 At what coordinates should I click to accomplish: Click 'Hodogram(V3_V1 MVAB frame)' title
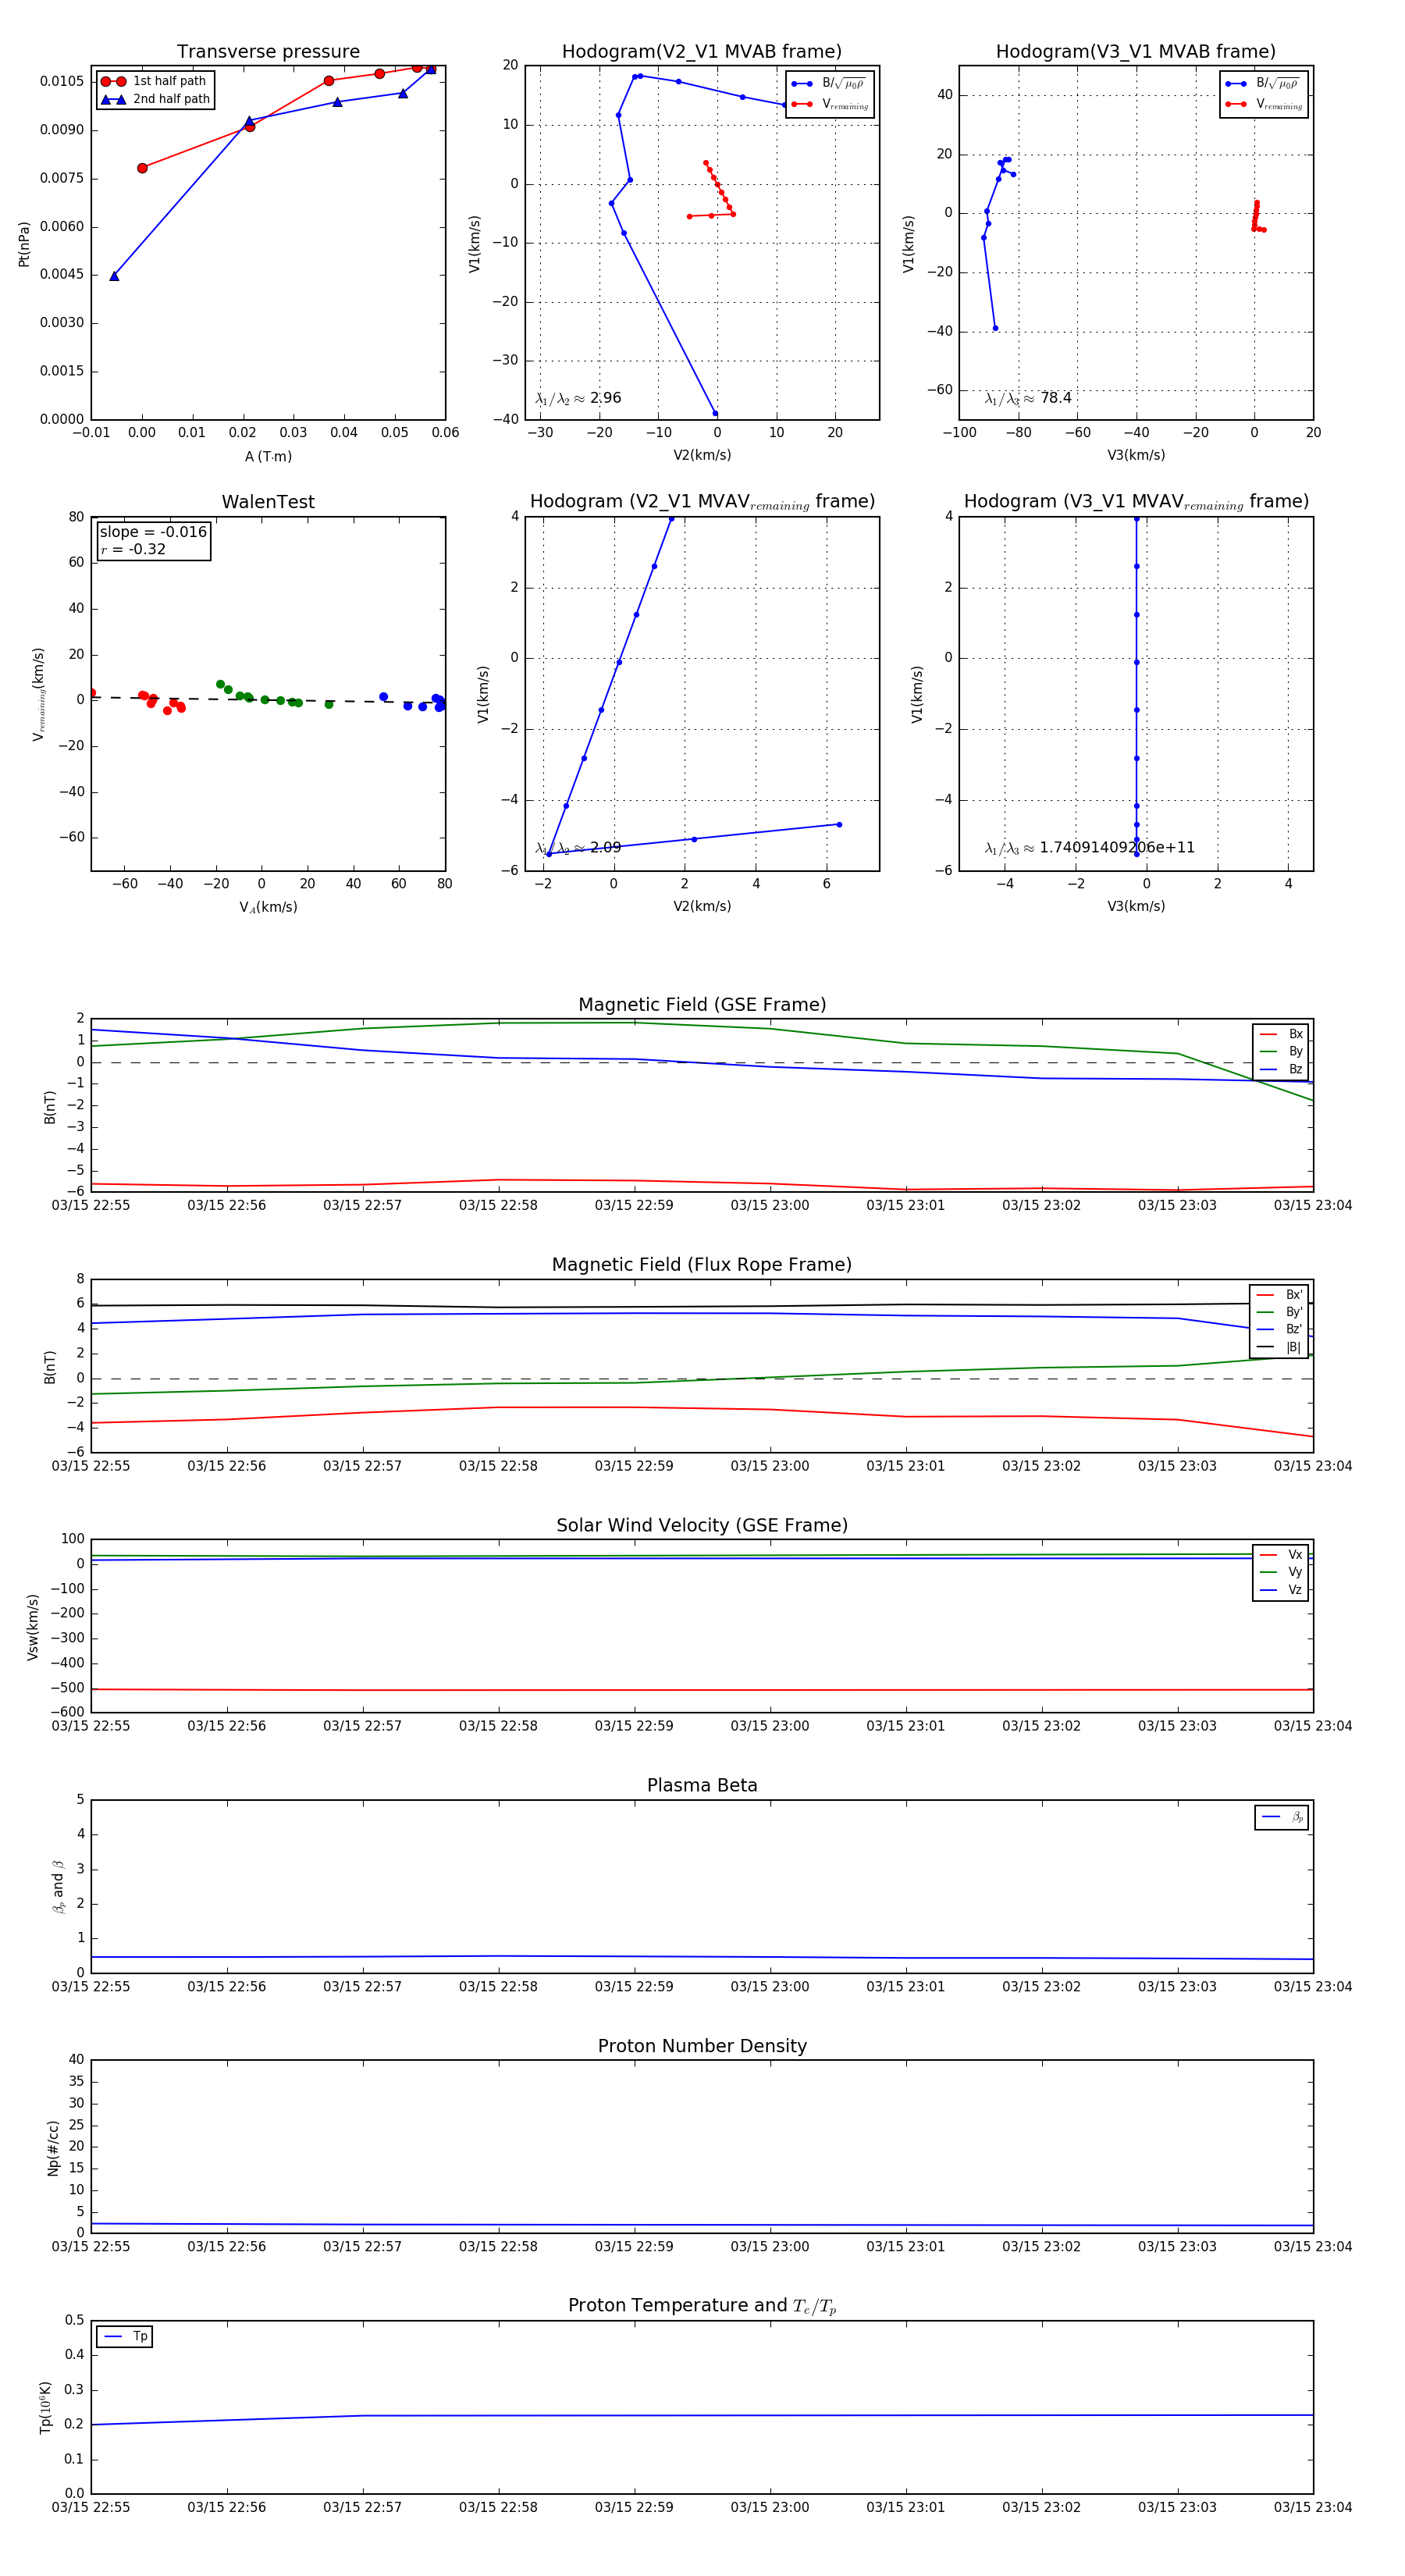[x=1135, y=52]
